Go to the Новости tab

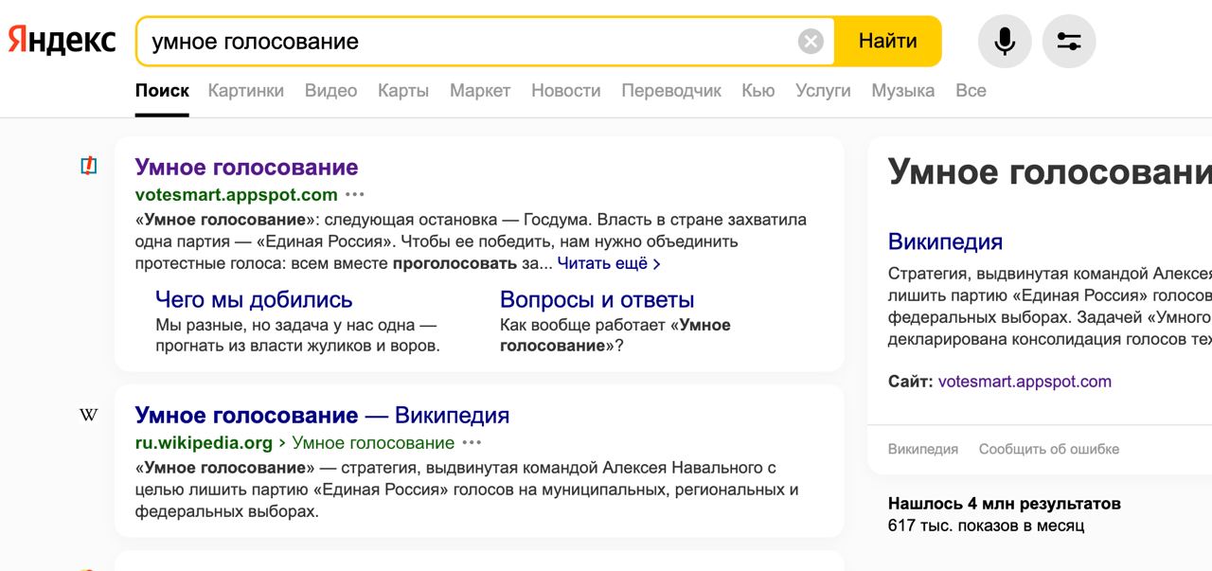[566, 91]
